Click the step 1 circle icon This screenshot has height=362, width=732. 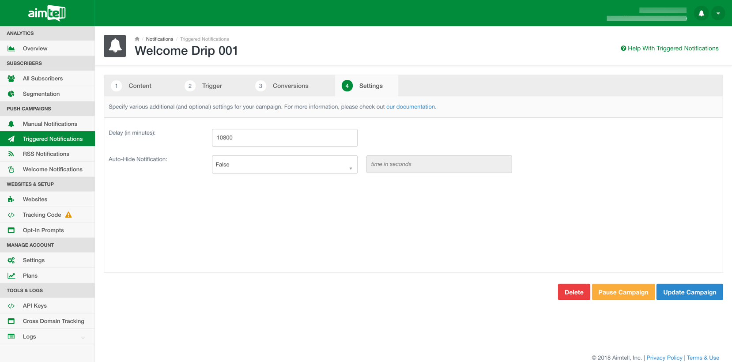click(117, 86)
